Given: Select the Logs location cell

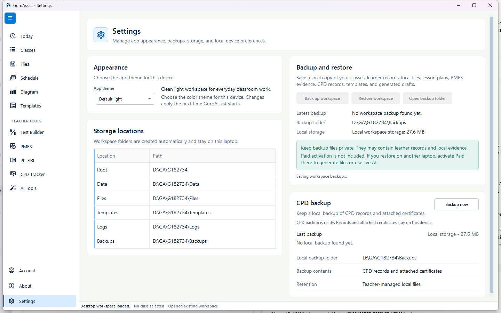Looking at the screenshot, I should pos(122,227).
